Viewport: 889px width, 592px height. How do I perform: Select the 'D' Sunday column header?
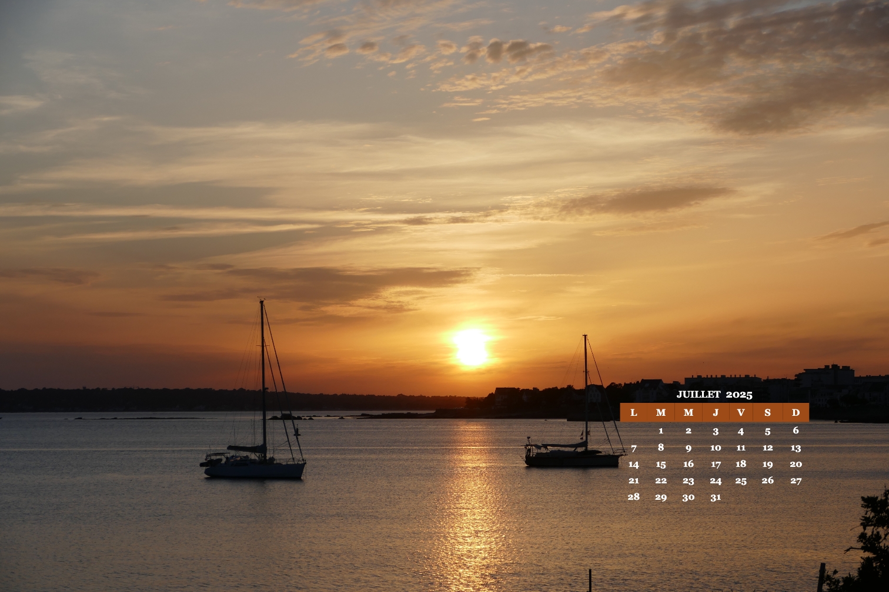point(796,412)
